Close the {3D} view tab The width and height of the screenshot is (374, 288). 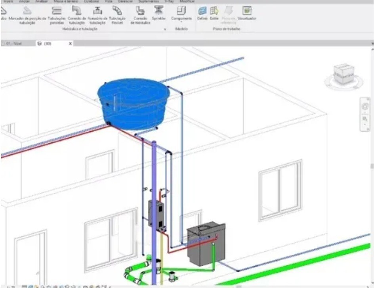[x=71, y=44]
